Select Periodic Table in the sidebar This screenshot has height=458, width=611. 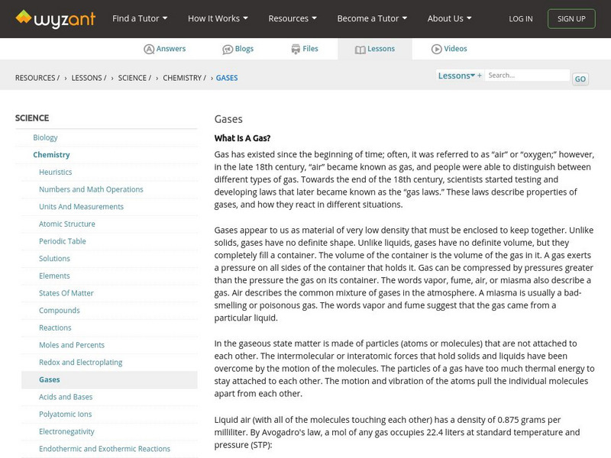coord(63,241)
